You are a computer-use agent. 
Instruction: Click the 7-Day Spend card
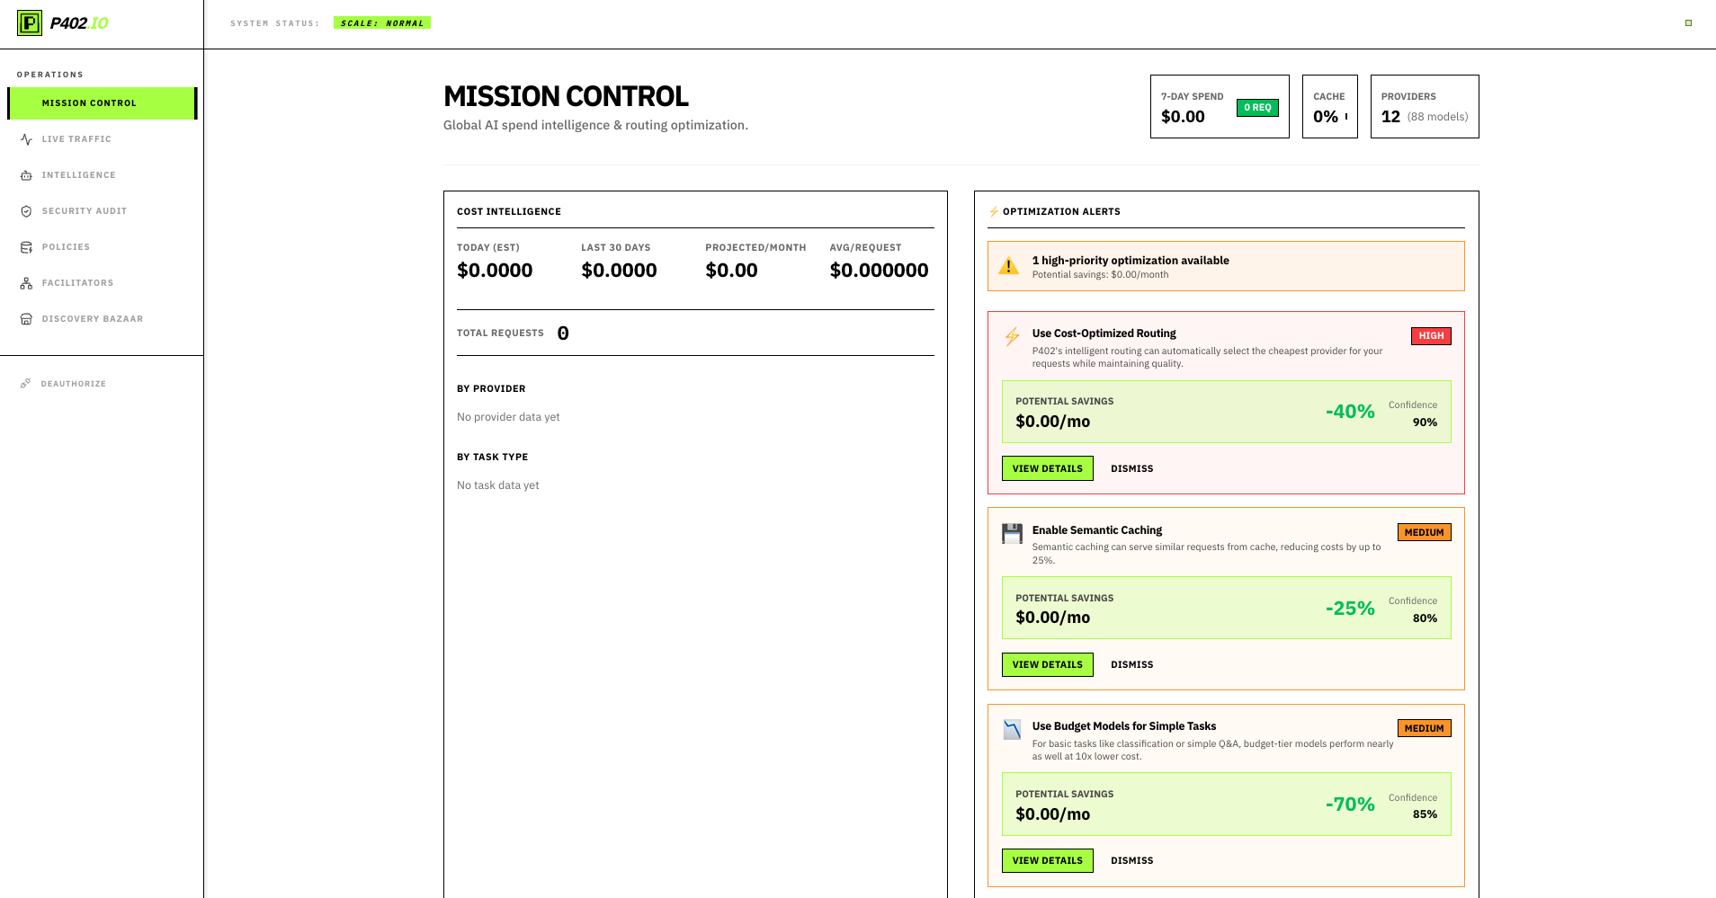coord(1220,106)
